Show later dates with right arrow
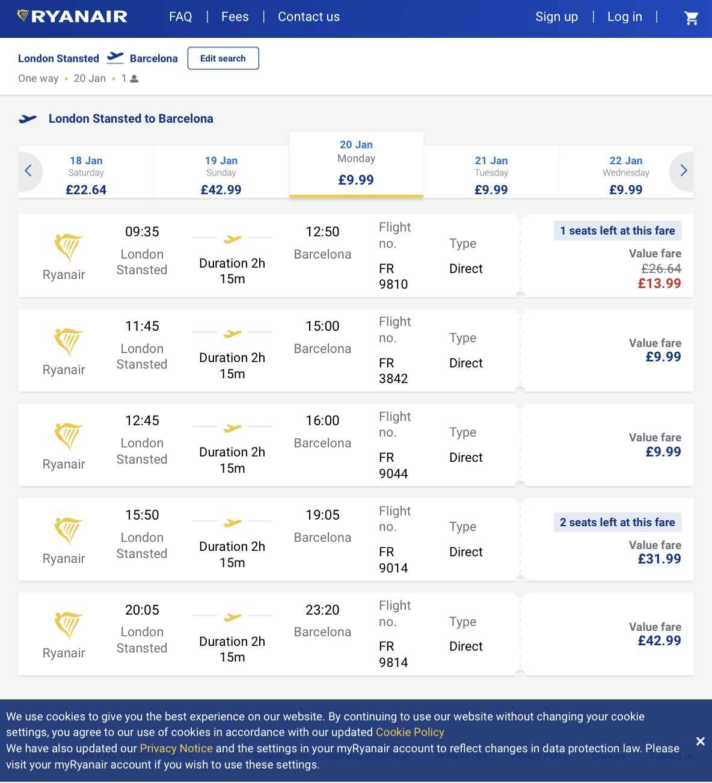 tap(683, 171)
